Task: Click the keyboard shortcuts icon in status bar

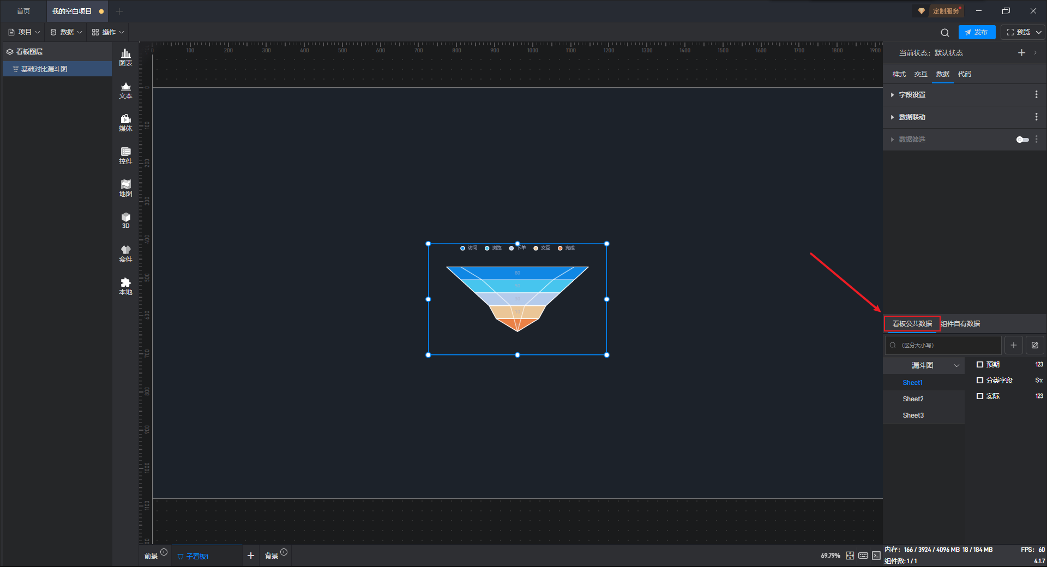Action: pyautogui.click(x=863, y=556)
